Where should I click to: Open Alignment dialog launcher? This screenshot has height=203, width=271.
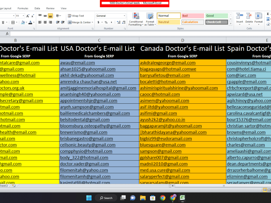[93, 29]
